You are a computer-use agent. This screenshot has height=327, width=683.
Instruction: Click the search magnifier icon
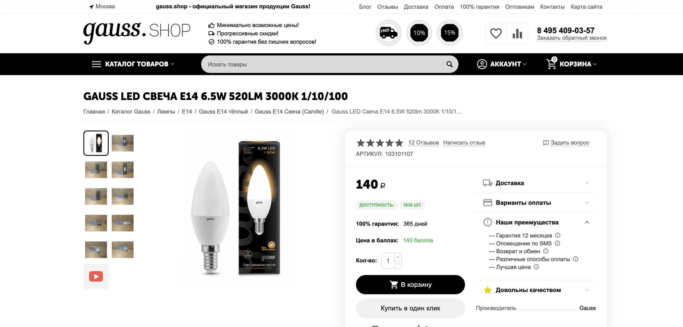(449, 64)
